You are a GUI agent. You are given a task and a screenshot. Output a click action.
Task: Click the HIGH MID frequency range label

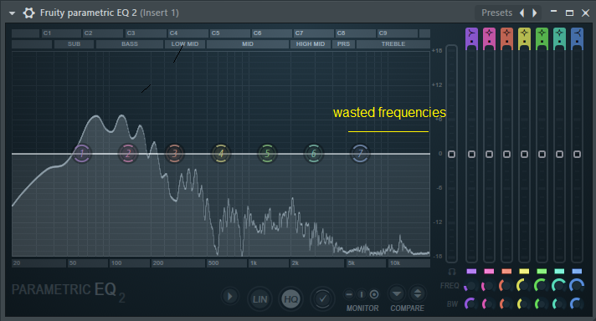click(311, 44)
